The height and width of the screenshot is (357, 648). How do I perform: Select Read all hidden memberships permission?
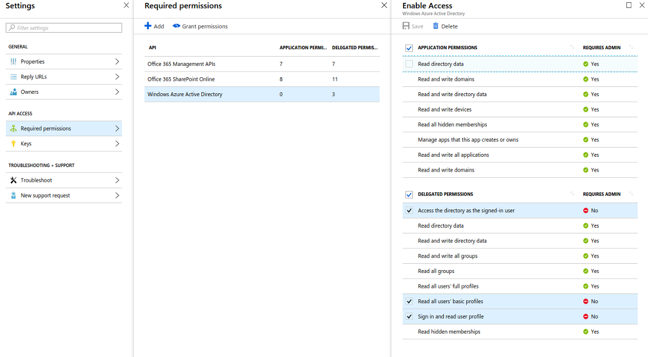pos(520,125)
